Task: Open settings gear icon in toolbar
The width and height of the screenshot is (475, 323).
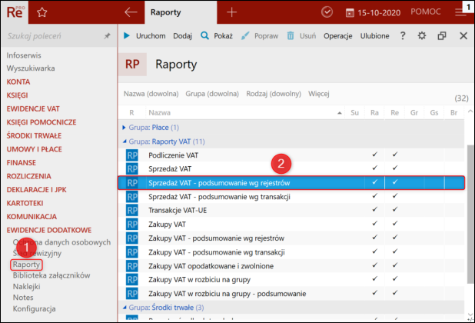Action: click(421, 36)
